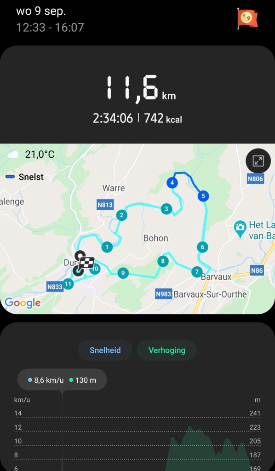Tap the Snelst fastest-segment legend

click(25, 177)
